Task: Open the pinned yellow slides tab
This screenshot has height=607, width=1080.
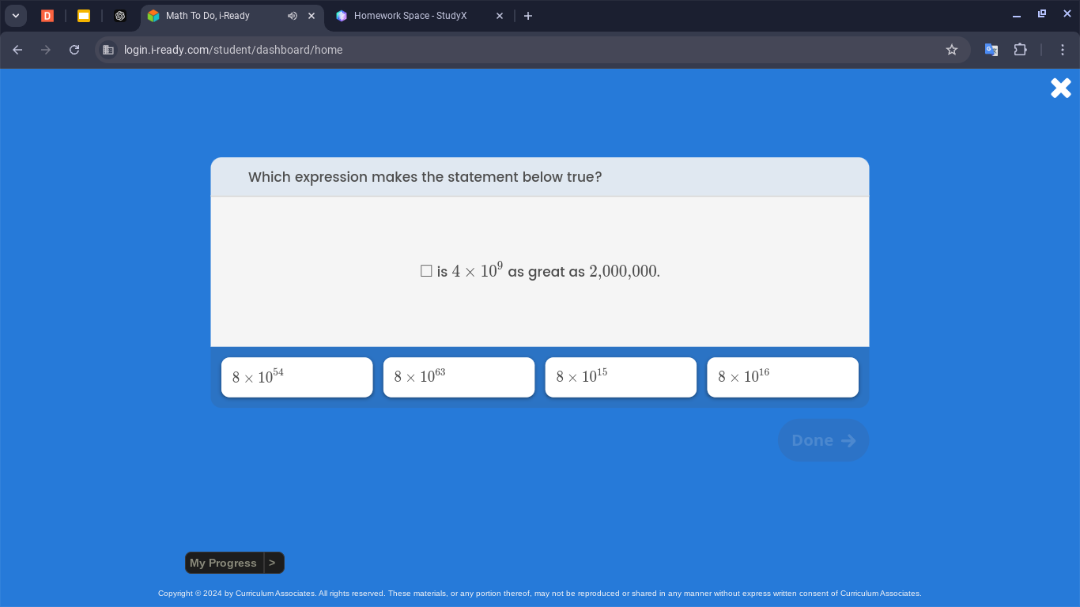Action: [x=84, y=16]
